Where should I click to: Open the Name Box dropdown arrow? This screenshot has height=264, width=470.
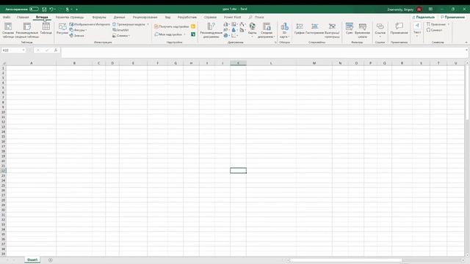[23, 51]
